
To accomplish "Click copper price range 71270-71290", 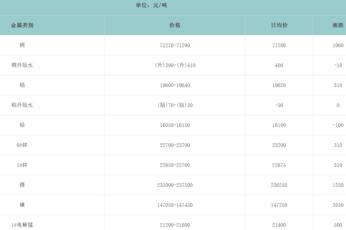I will pyautogui.click(x=175, y=45).
